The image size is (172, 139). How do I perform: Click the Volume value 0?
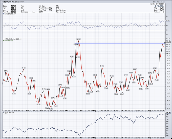click(163, 12)
